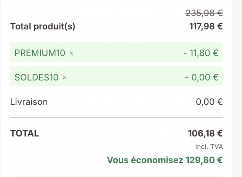Viewport: 242px width, 177px height.
Task: Click the PREMIUM10 promo code label
Action: tap(40, 53)
